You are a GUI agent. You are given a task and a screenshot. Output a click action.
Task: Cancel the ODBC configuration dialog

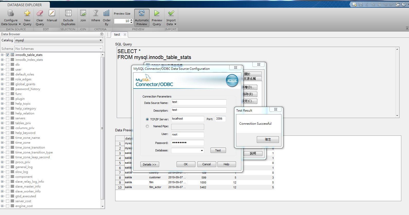point(206,164)
